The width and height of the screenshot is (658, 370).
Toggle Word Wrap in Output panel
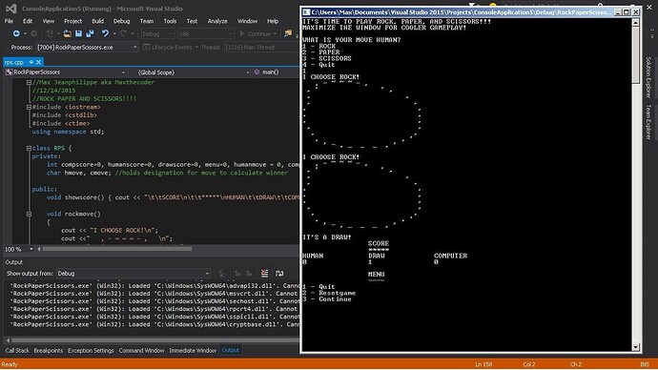[279, 274]
